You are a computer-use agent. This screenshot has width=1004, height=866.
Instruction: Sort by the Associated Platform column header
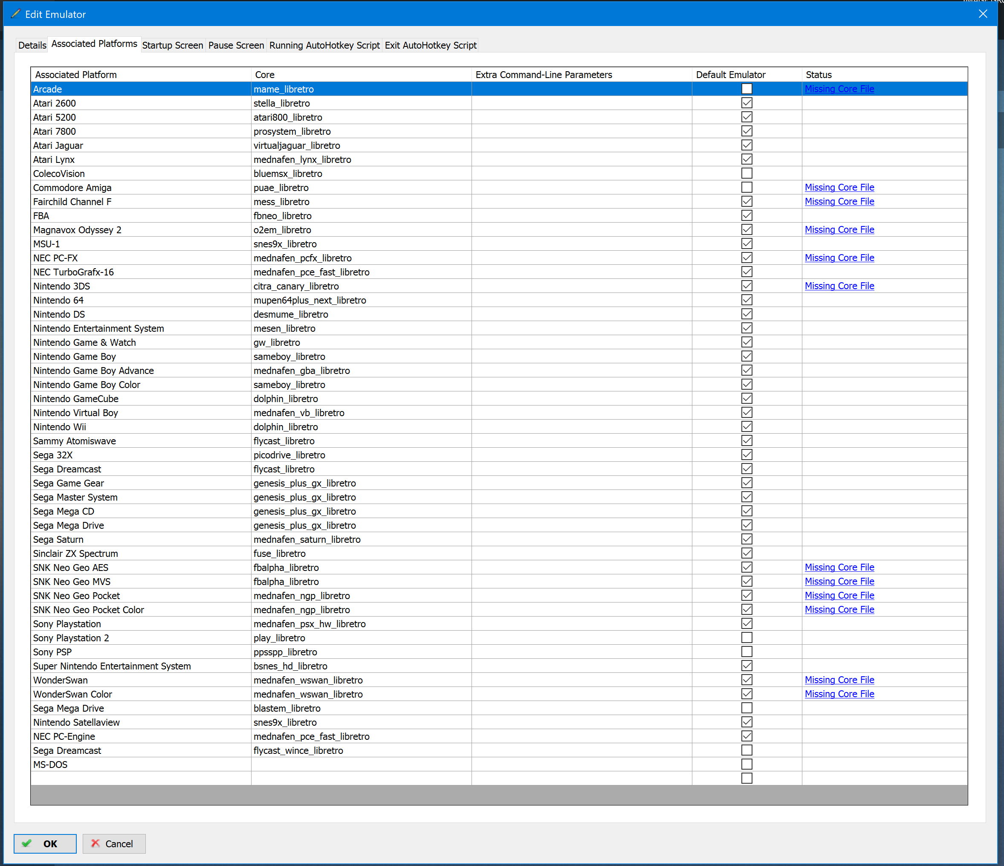[x=141, y=75]
